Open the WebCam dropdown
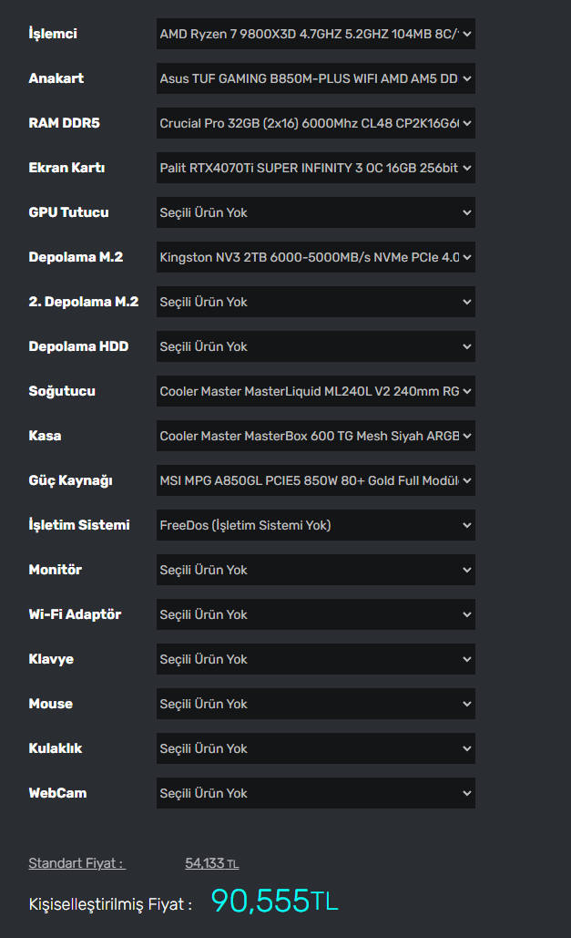Viewport: 571px width, 938px height. coord(315,793)
